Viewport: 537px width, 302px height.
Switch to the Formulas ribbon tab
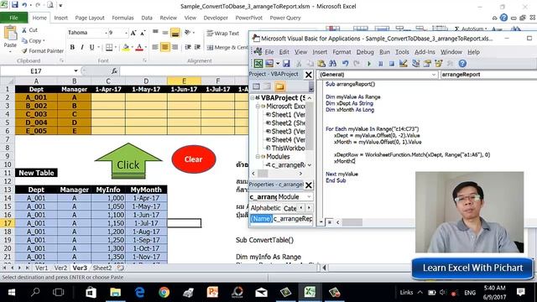[123, 18]
